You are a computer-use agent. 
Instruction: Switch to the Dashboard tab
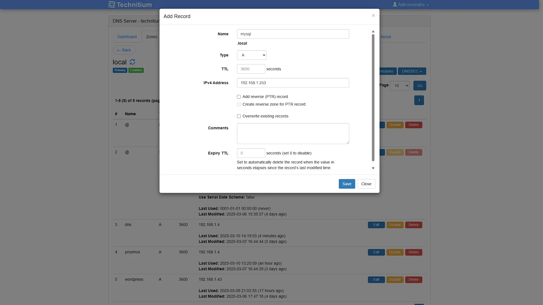pos(127,37)
